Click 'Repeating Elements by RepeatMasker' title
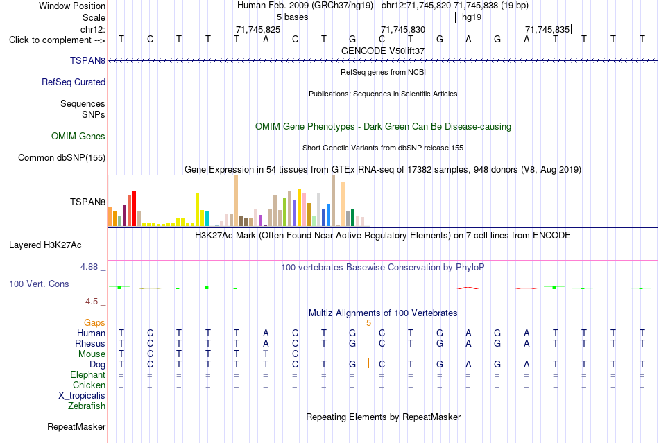This screenshot has height=443, width=659. click(x=383, y=417)
